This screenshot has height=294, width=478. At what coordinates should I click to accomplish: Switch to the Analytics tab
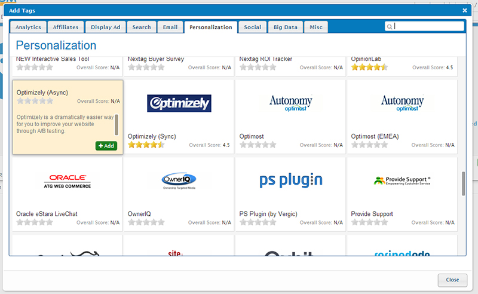pyautogui.click(x=28, y=27)
